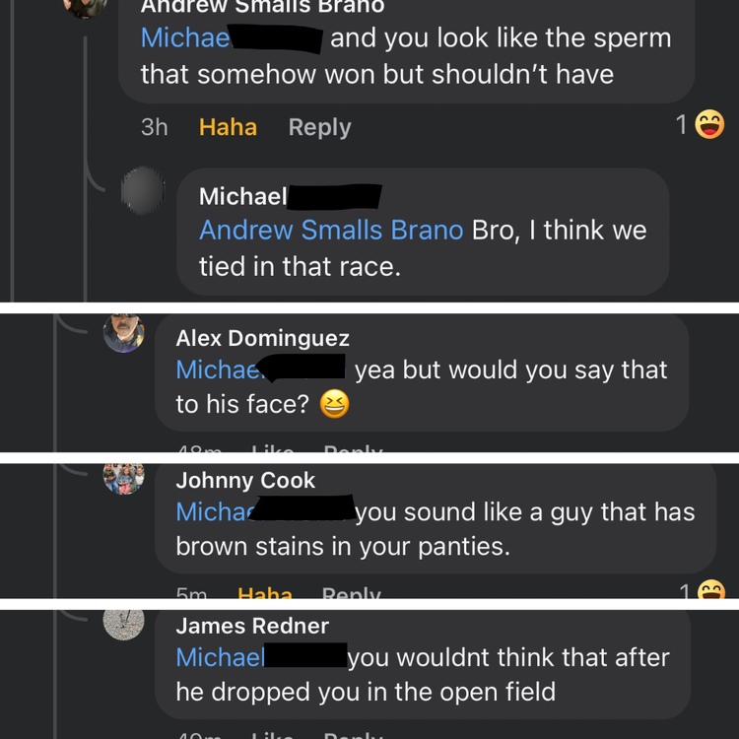View the reaction emoji on Johnny Cook's comment
Screen dimensions: 739x739
pyautogui.click(x=710, y=591)
